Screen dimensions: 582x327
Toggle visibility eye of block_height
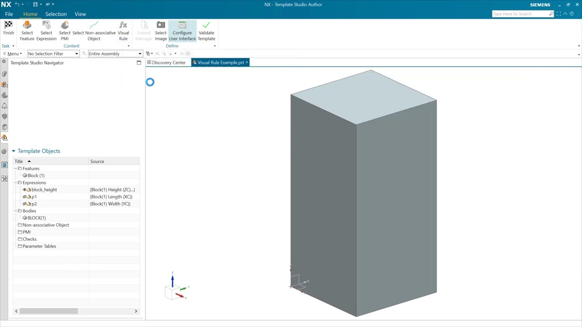coord(25,190)
